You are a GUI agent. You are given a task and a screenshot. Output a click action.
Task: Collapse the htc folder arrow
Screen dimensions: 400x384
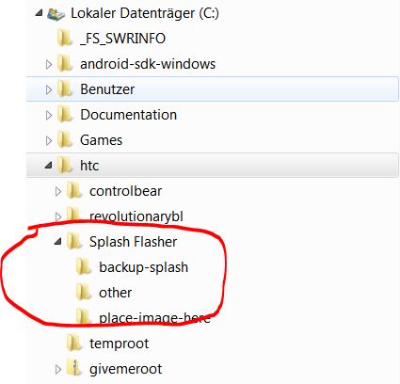point(48,166)
